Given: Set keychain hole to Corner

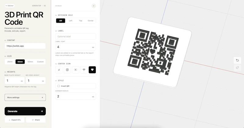Looking at the screenshot, I should 90,21.
